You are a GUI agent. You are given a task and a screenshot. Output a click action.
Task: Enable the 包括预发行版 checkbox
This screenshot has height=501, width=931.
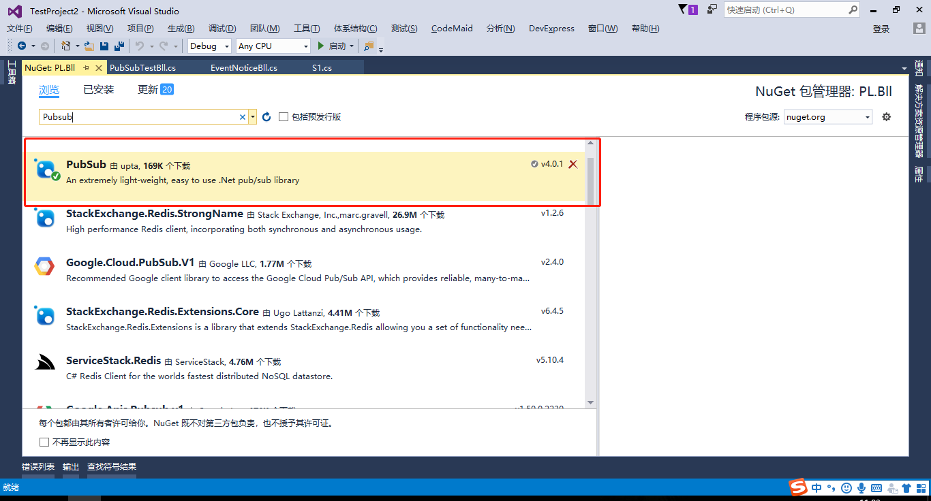point(284,117)
